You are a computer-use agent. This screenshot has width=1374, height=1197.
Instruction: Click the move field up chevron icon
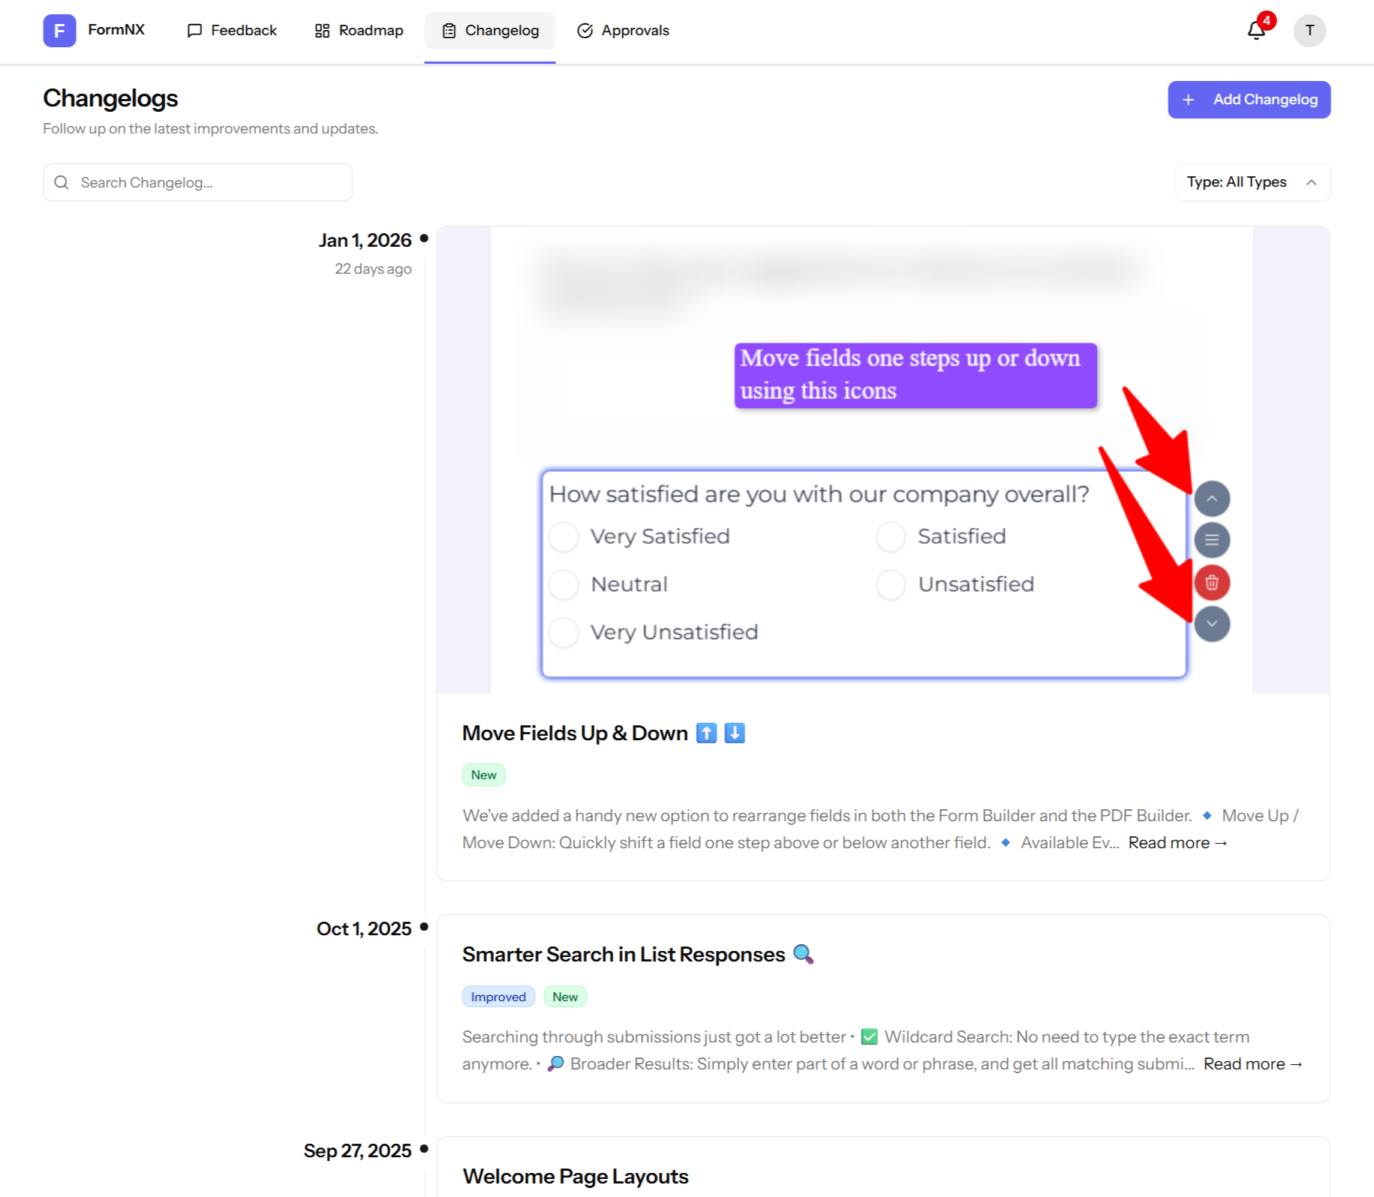[x=1211, y=499]
